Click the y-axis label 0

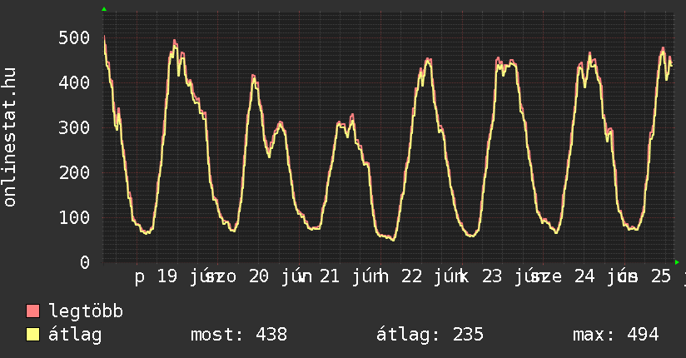coord(85,262)
